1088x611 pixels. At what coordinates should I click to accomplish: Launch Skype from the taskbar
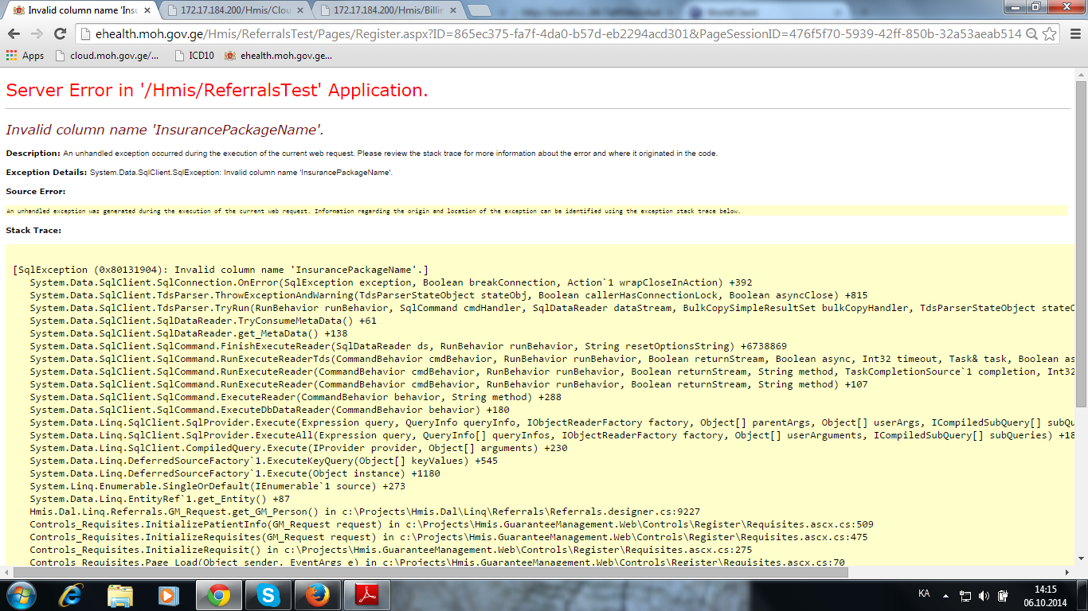[x=268, y=595]
